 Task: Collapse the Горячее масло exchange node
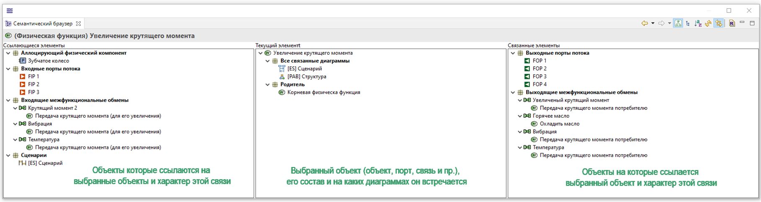[520, 116]
